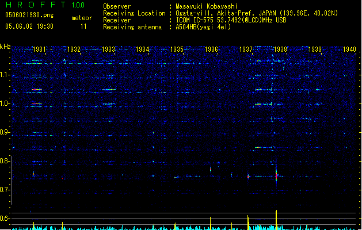Click the 1.0 kHz frequency axis label
This screenshot has width=362, height=230.
(x=5, y=103)
